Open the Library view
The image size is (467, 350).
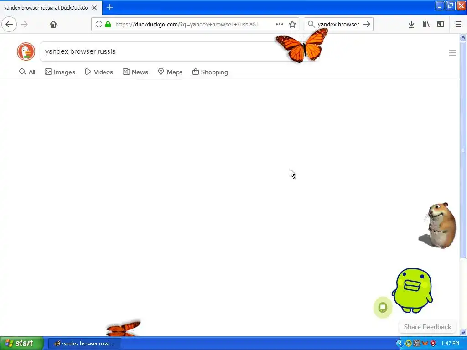pyautogui.click(x=426, y=25)
